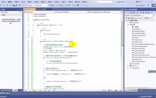Screen dimensions: 156x98
Task: Toggle the Preview Selected Items eye icon
Action: [x=152, y=13]
